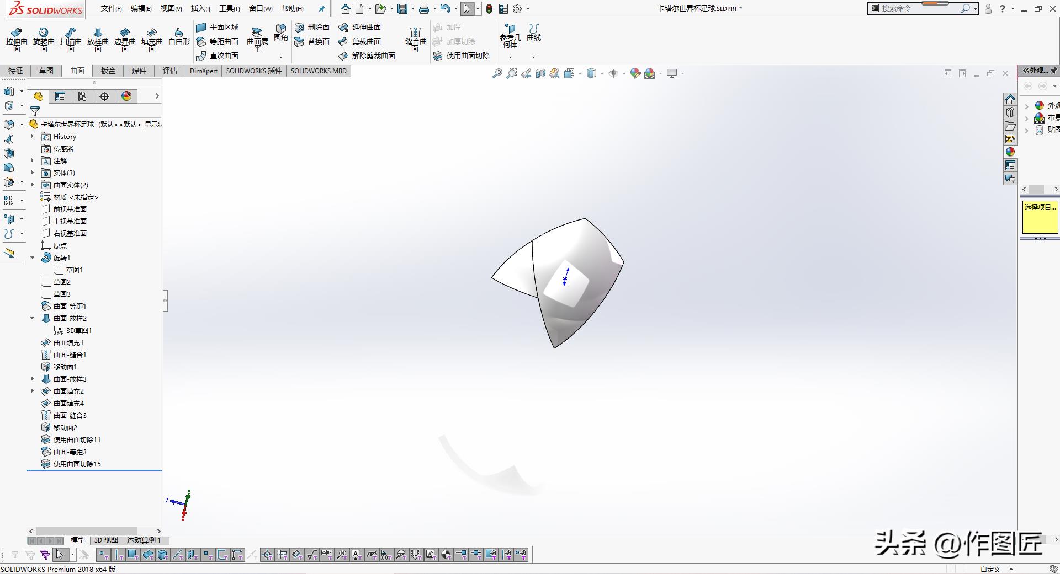
Task: Switch to the 运动算例 1 bottom tab
Action: (144, 540)
